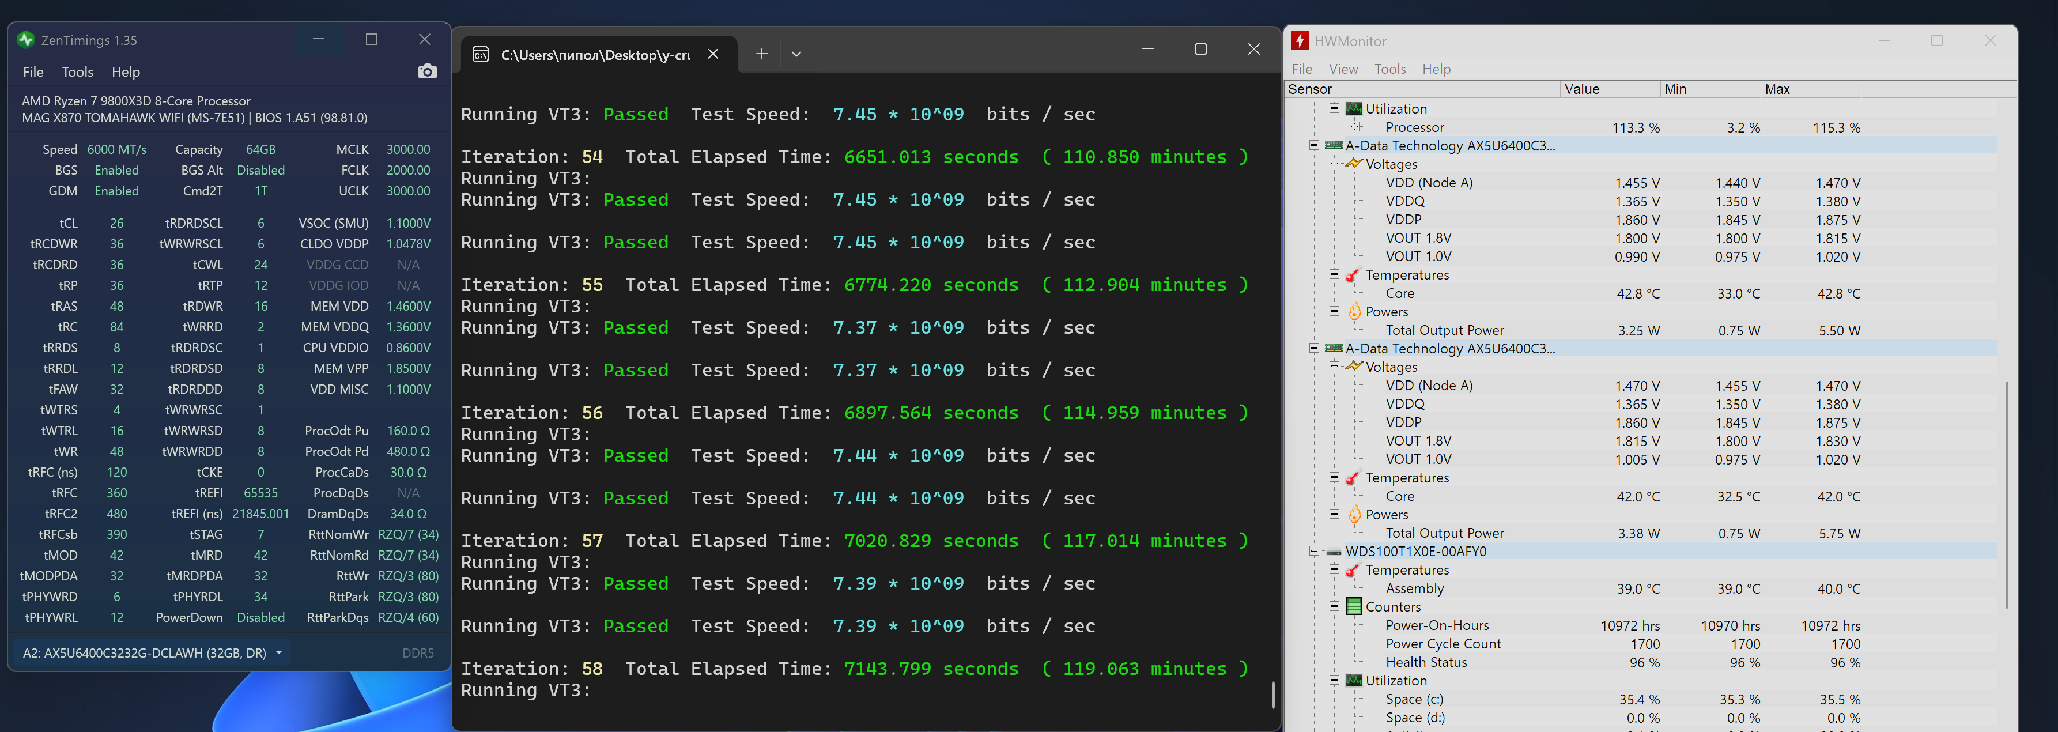
Task: Collapse the first A-Data Voltages section
Action: coord(1334,164)
